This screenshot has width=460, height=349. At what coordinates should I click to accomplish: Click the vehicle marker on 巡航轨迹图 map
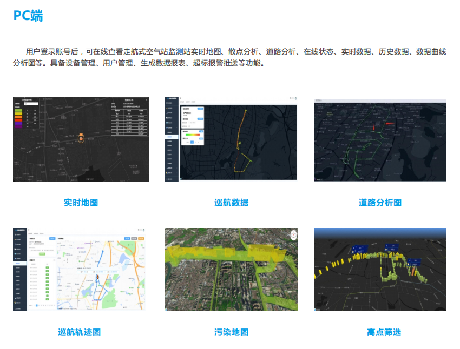pyautogui.click(x=97, y=278)
